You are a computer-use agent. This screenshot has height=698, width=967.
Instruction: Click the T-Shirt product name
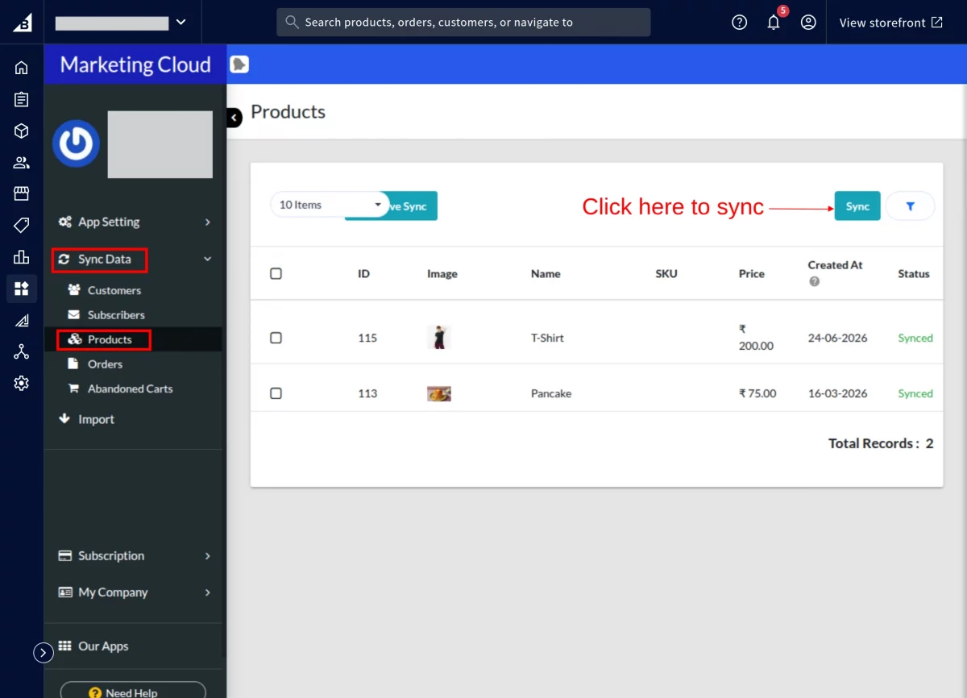(x=547, y=338)
